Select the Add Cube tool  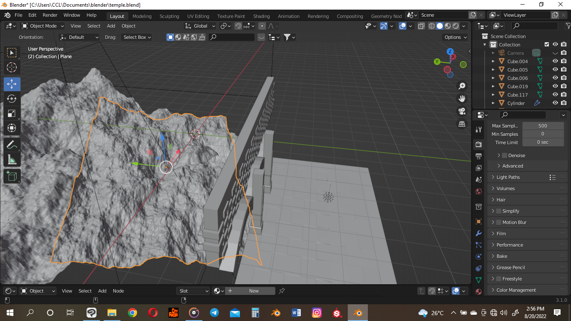(12, 176)
